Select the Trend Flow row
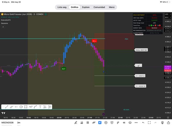Image resolution: width=172 pixels, height=129 pixels. click(148, 26)
